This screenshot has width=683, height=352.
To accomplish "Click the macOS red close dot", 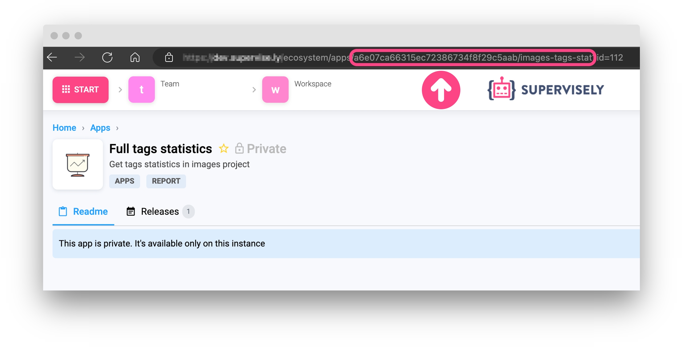I will click(54, 36).
